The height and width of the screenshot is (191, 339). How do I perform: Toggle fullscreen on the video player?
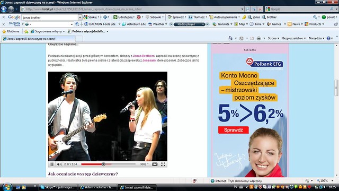tap(163, 164)
